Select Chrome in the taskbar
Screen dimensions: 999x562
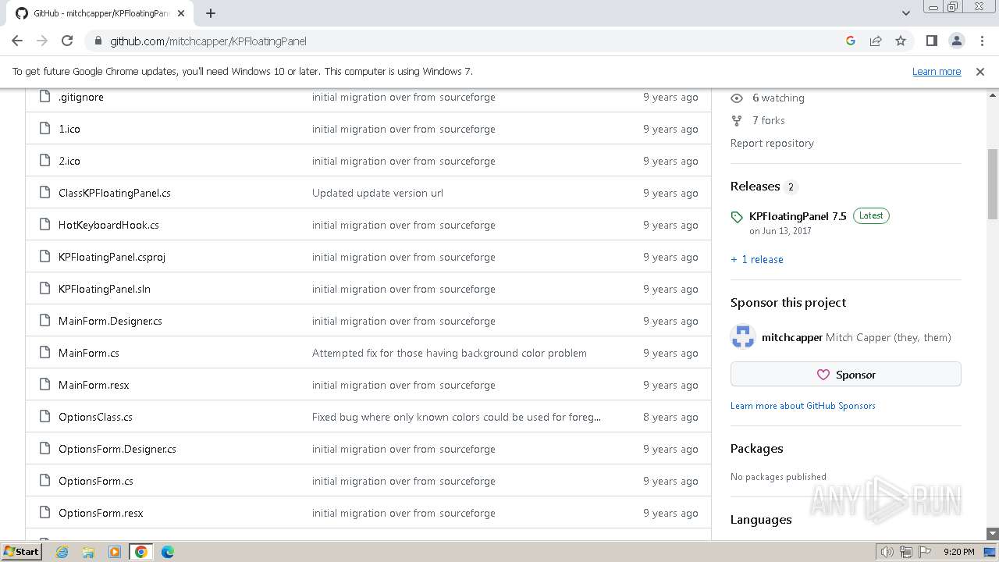141,552
